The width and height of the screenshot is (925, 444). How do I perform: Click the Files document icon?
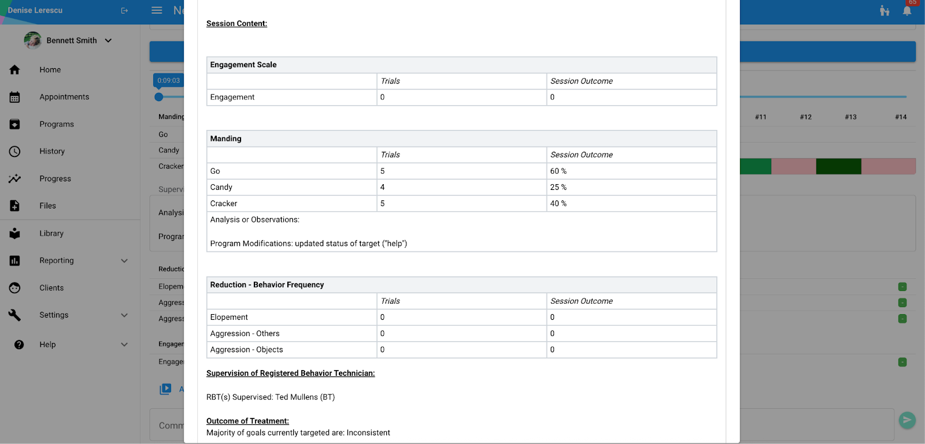coord(14,206)
